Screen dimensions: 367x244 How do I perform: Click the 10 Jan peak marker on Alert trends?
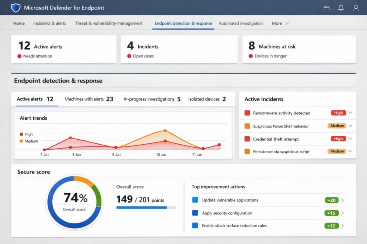pyautogui.click(x=165, y=131)
